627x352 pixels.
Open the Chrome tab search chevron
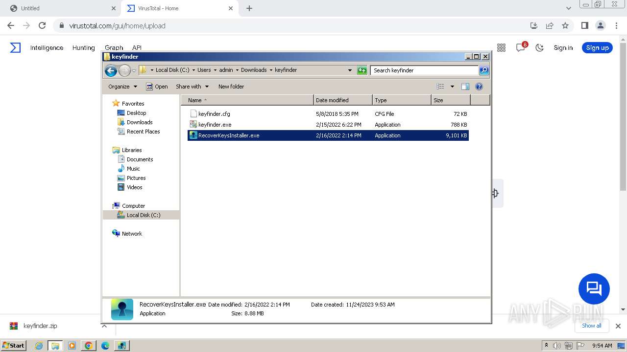click(568, 8)
